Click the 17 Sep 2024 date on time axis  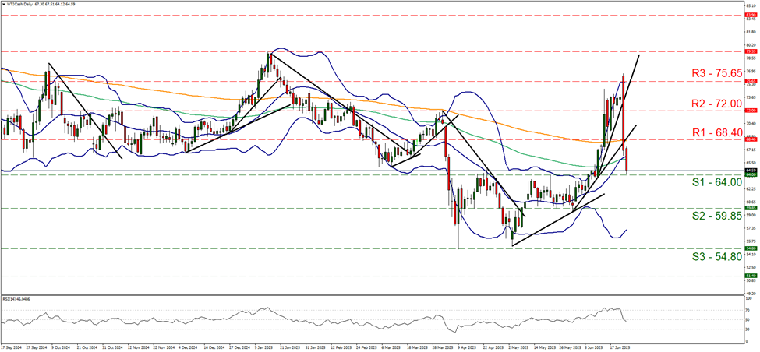[12, 347]
